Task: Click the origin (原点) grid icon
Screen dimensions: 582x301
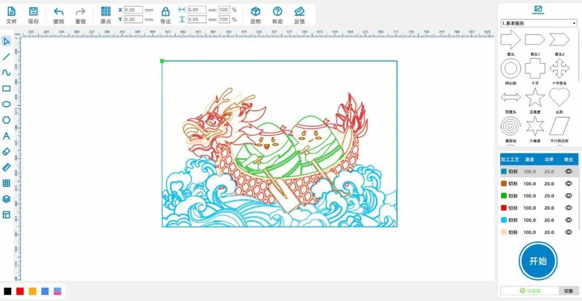Action: click(x=106, y=12)
